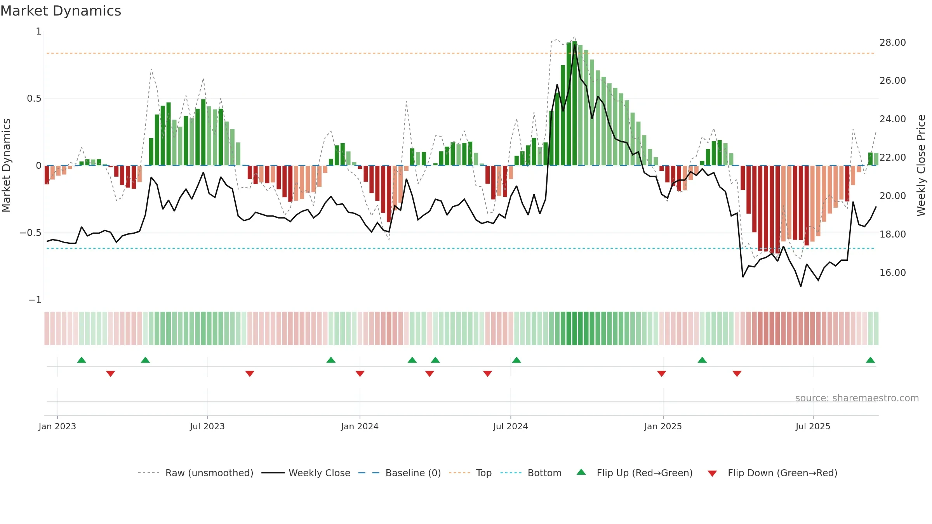Click the green flip-up triangle in late 2023
The height and width of the screenshot is (524, 932).
331,360
